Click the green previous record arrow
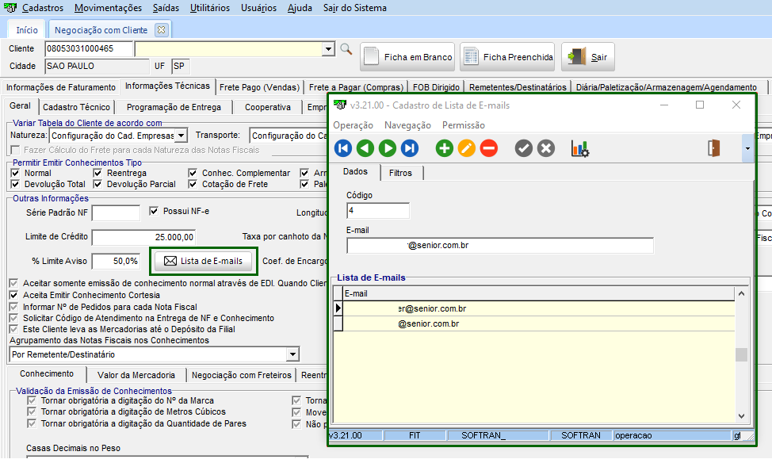 pos(365,148)
